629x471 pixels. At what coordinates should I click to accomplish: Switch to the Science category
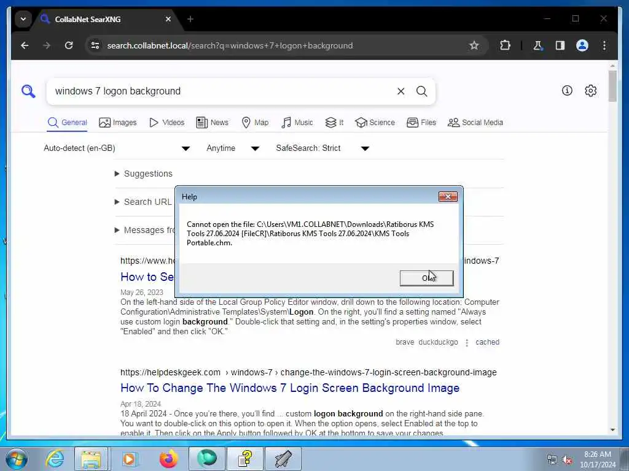375,123
